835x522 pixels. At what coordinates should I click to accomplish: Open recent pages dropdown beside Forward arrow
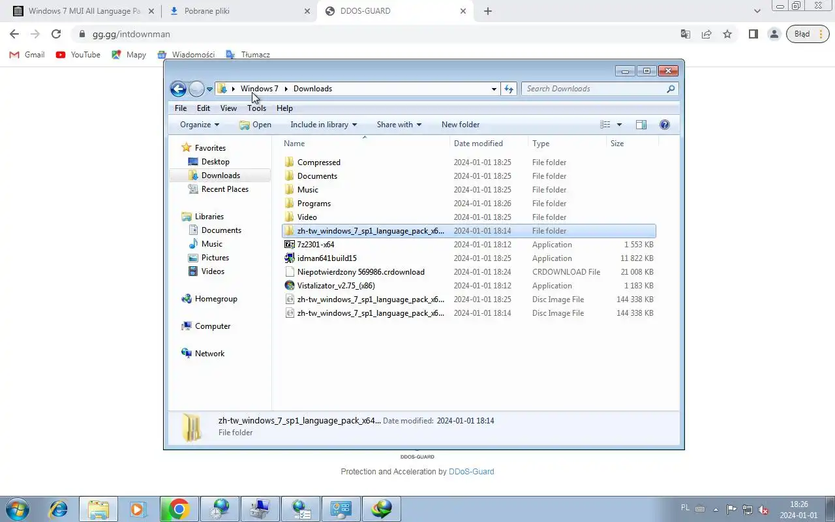209,89
